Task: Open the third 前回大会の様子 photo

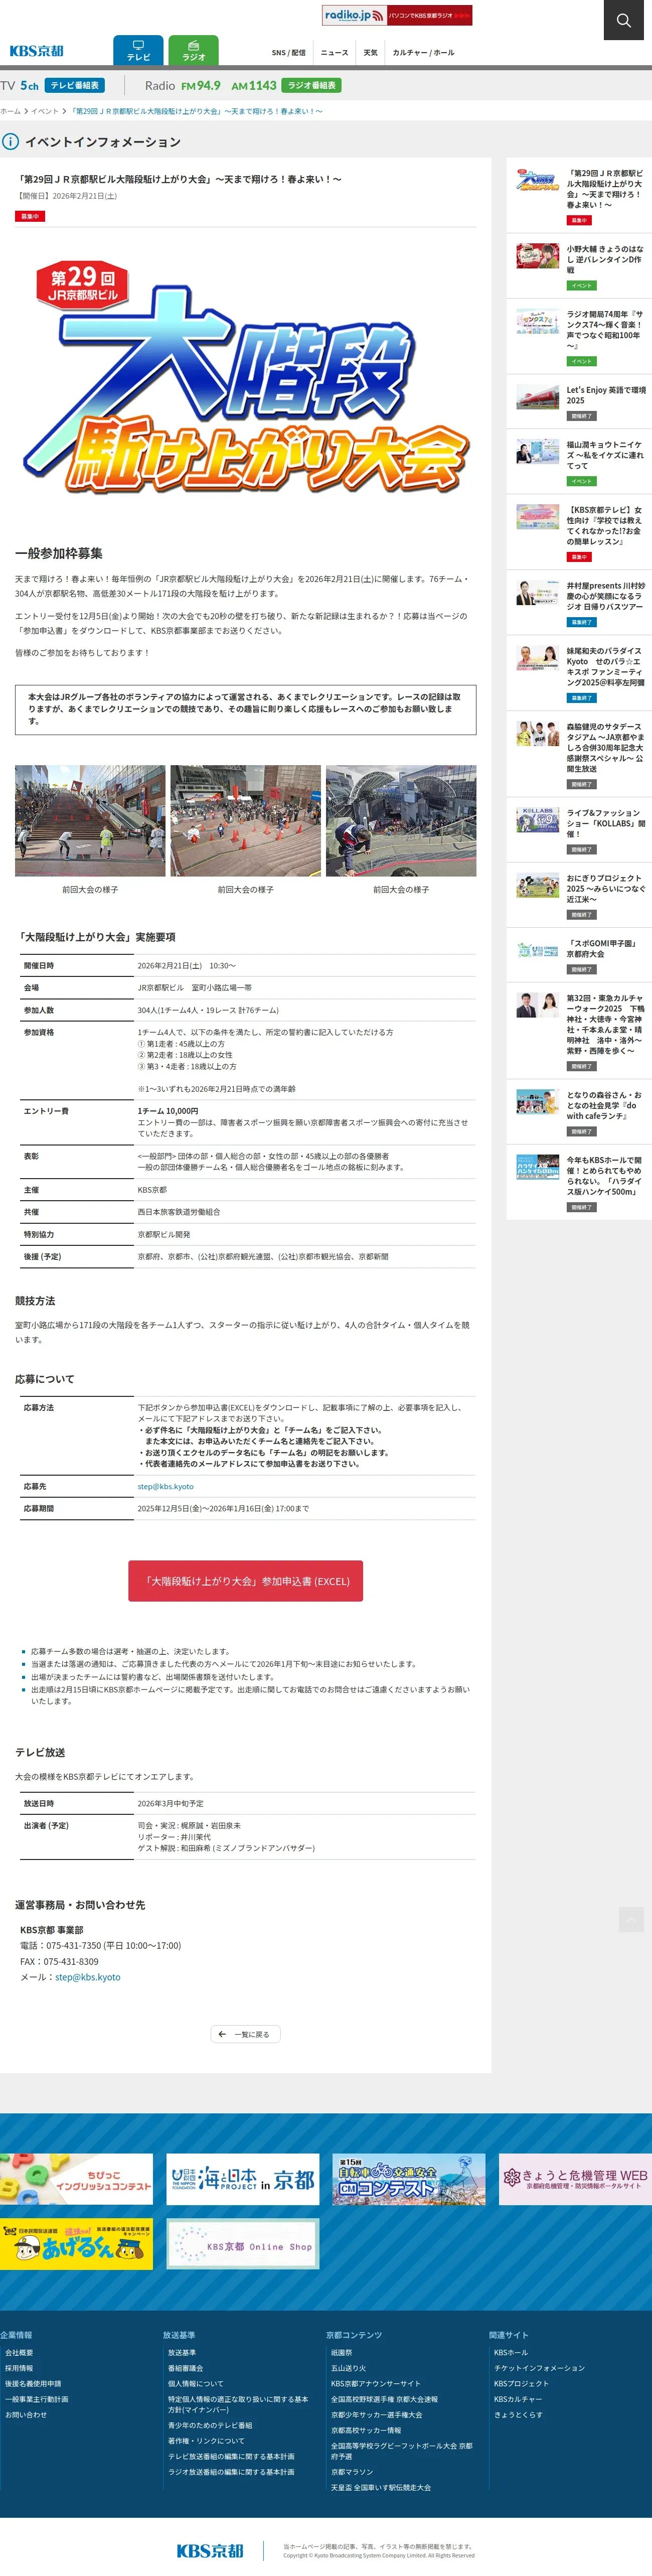Action: (401, 821)
